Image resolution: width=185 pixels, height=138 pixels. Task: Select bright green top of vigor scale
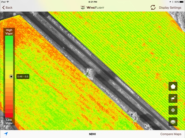(x=9, y=38)
